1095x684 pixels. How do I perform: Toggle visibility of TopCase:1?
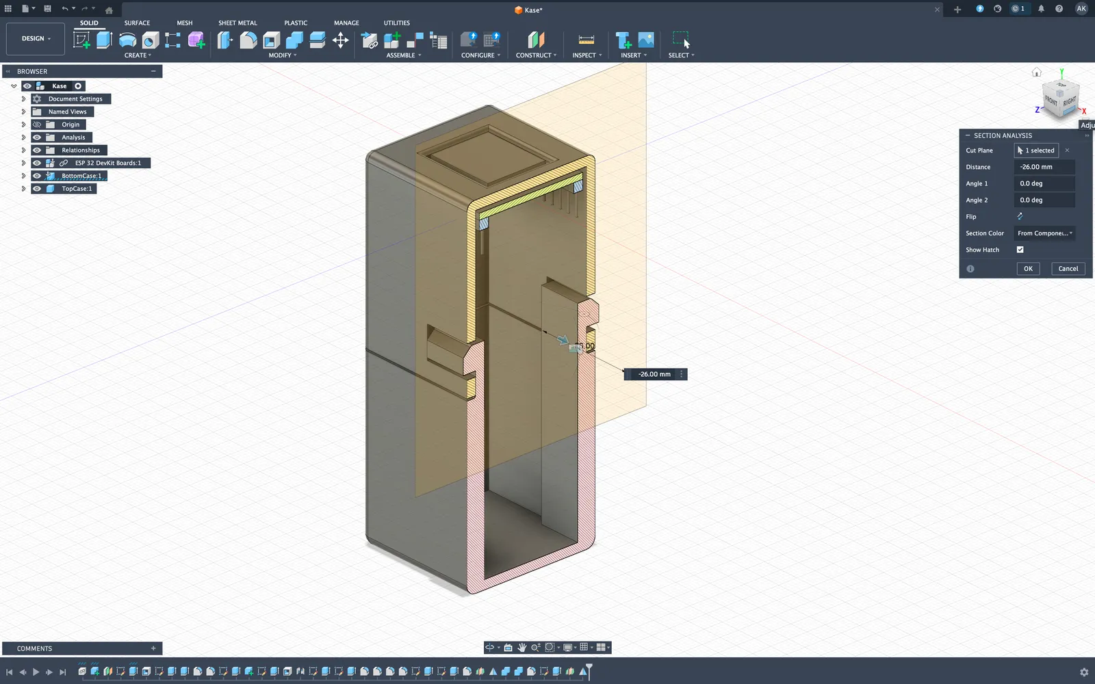(36, 189)
